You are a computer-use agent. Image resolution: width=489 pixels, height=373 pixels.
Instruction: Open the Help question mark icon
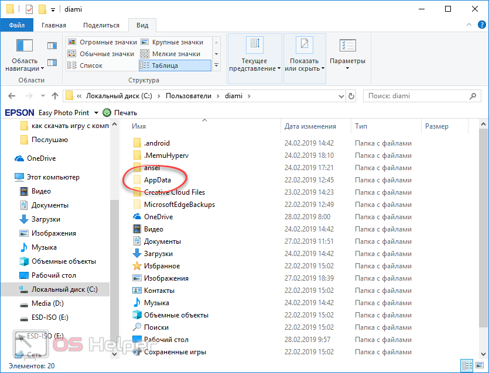481,25
